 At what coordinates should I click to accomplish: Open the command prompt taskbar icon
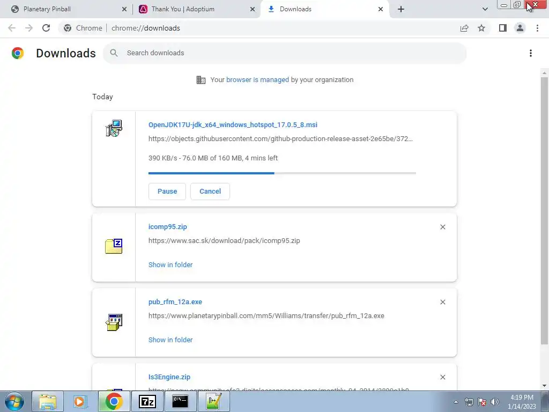pos(180,401)
